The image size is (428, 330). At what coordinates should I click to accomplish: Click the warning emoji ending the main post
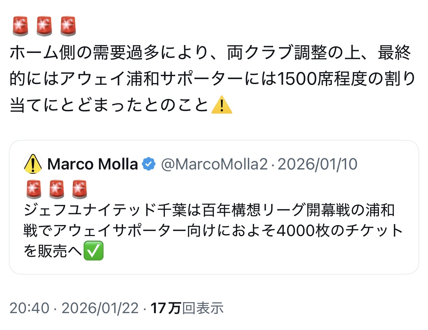[222, 105]
